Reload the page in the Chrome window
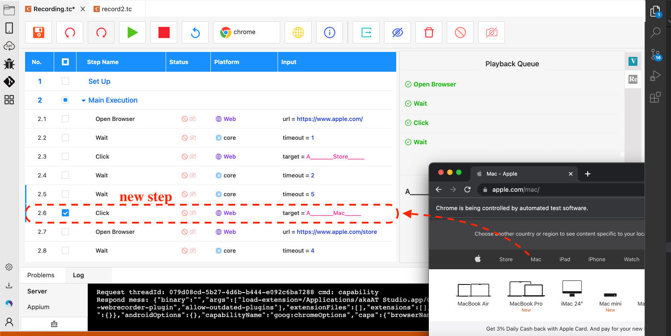The height and width of the screenshot is (336, 671). pyautogui.click(x=467, y=190)
